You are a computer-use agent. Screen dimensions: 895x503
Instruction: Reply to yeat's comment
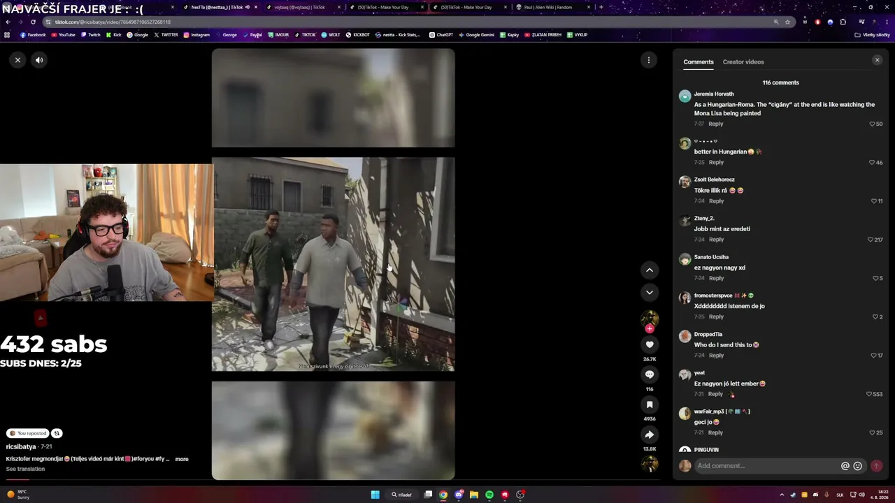click(x=715, y=394)
